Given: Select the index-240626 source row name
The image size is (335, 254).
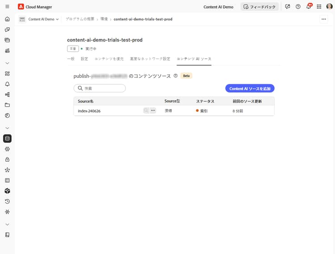Looking at the screenshot, I should 89,111.
